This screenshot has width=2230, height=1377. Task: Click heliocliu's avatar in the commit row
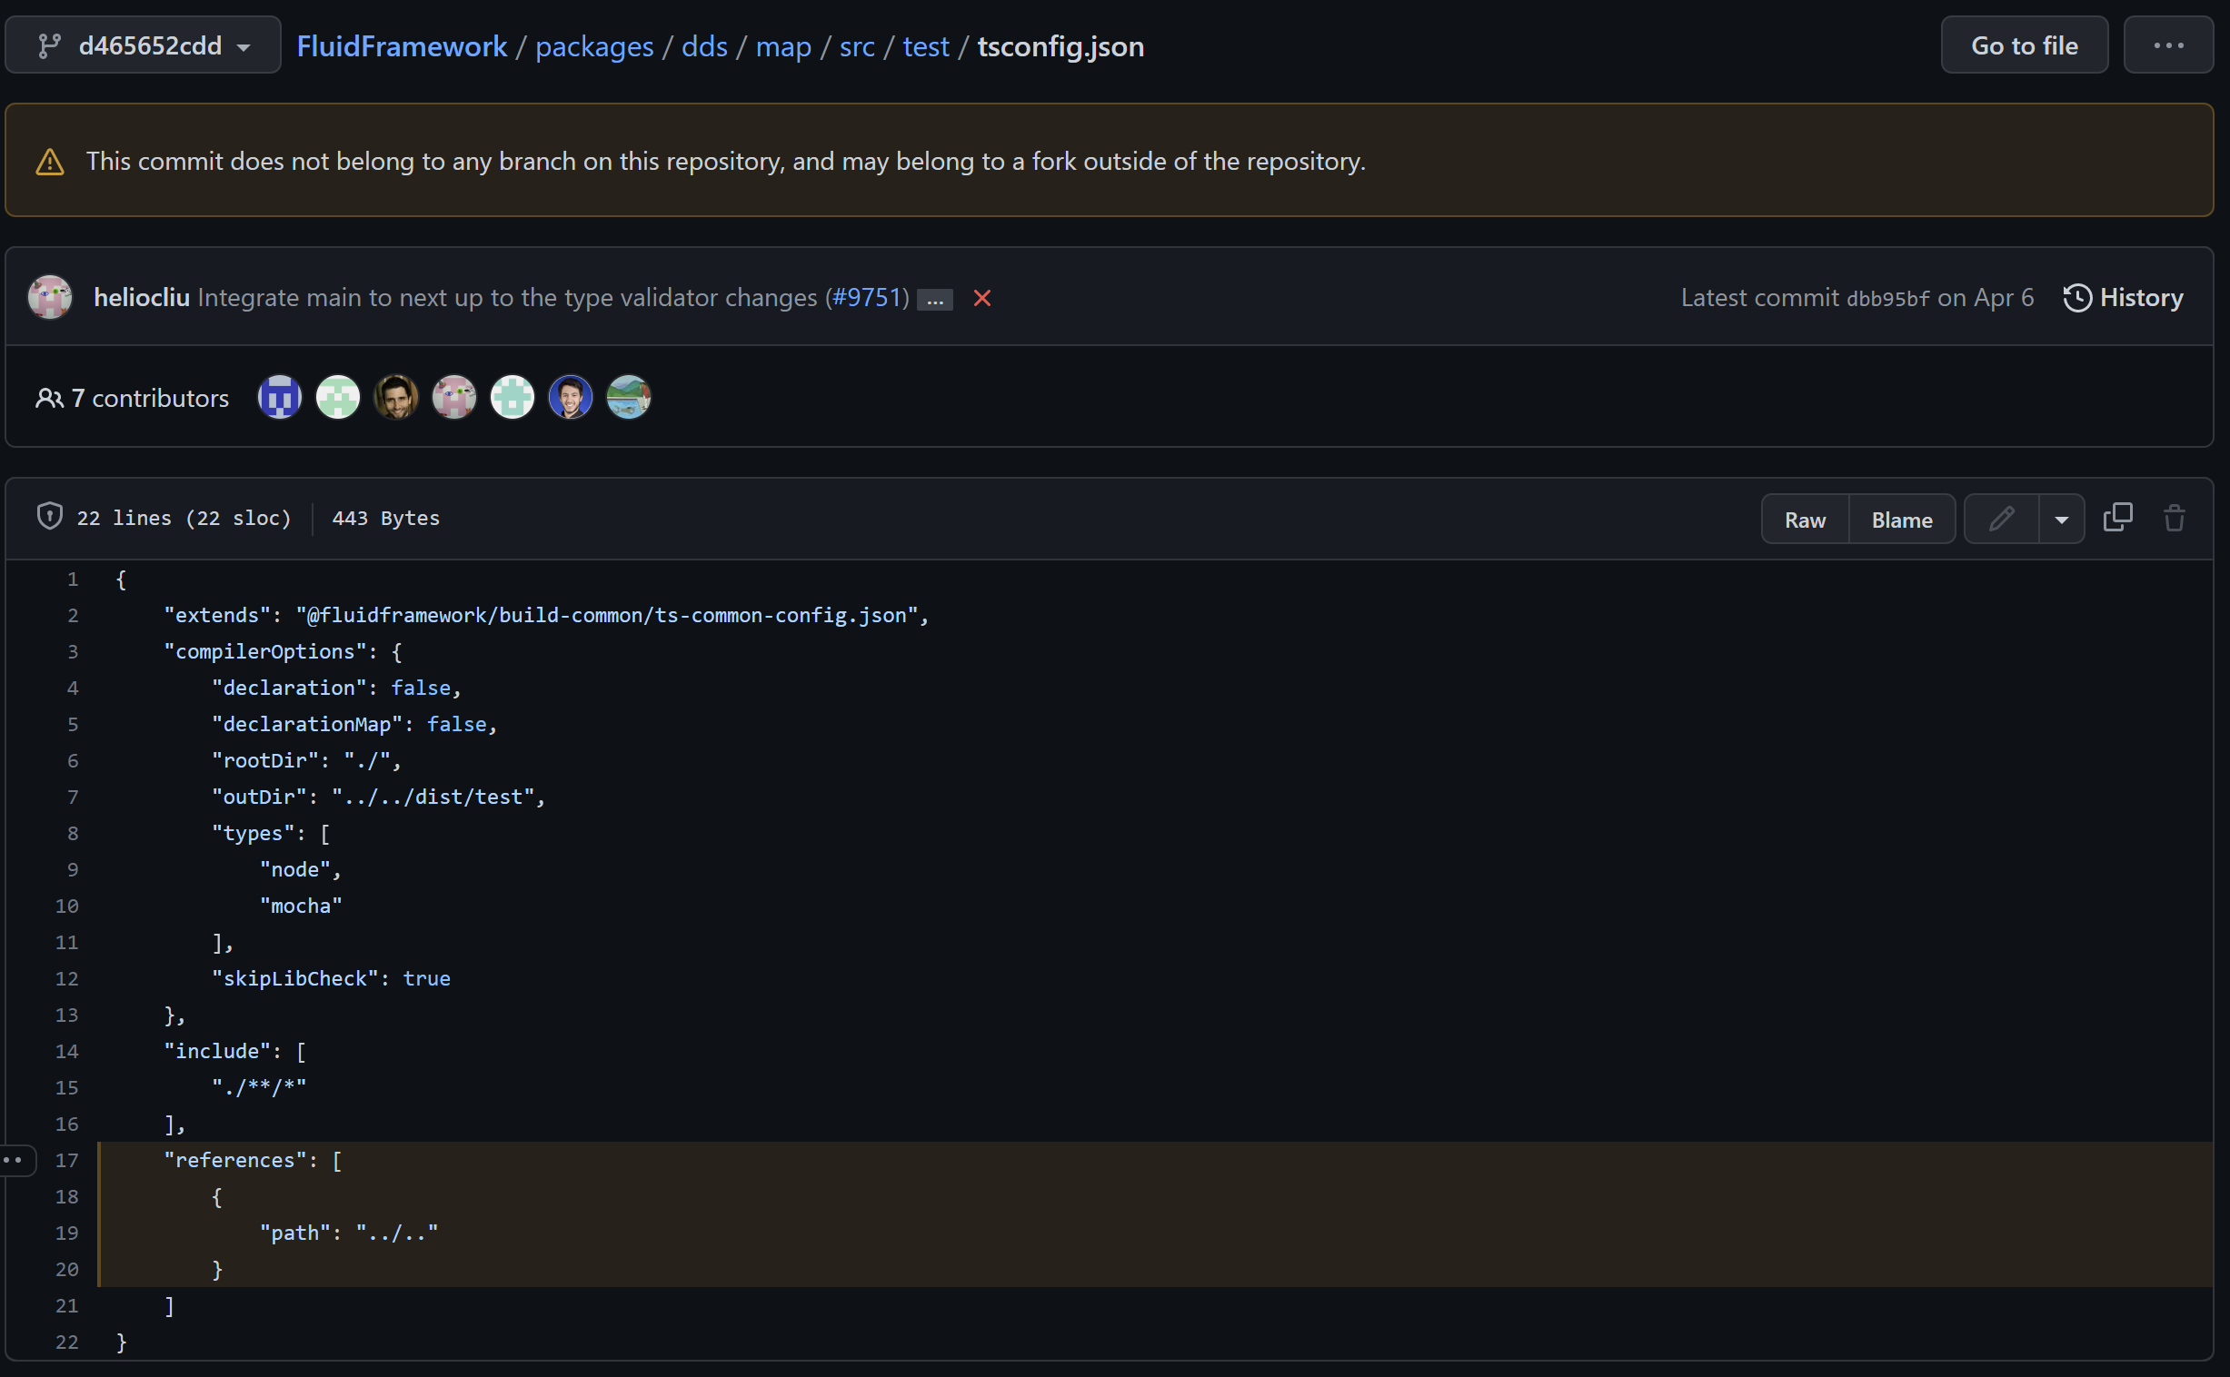point(50,297)
